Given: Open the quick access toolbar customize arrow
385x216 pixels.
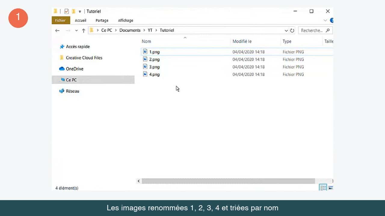Looking at the screenshot, I should click(80, 12).
